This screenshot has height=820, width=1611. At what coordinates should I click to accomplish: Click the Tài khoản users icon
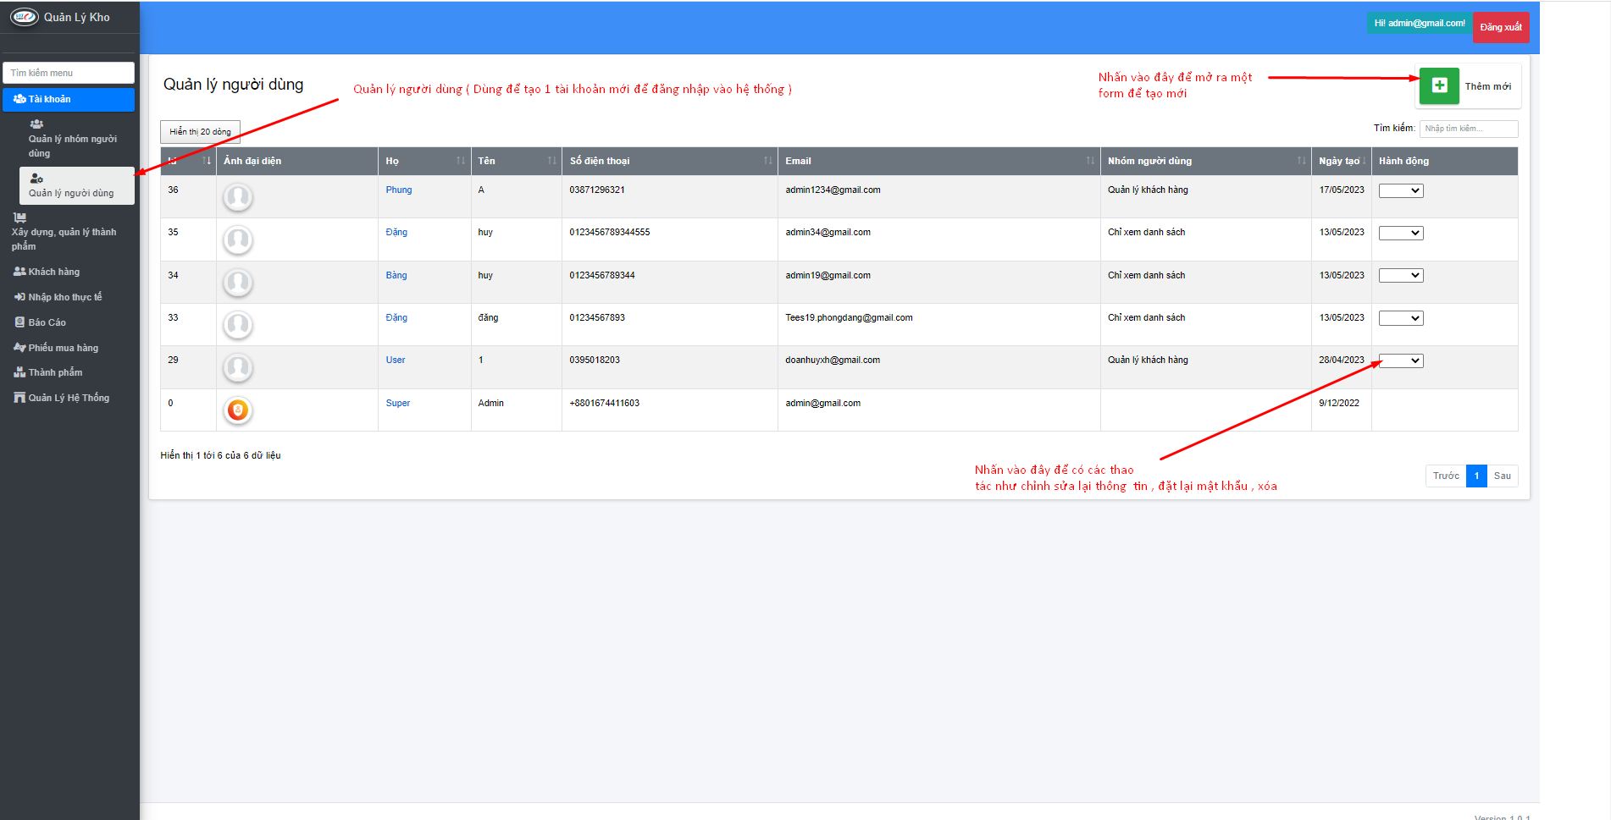coord(19,99)
